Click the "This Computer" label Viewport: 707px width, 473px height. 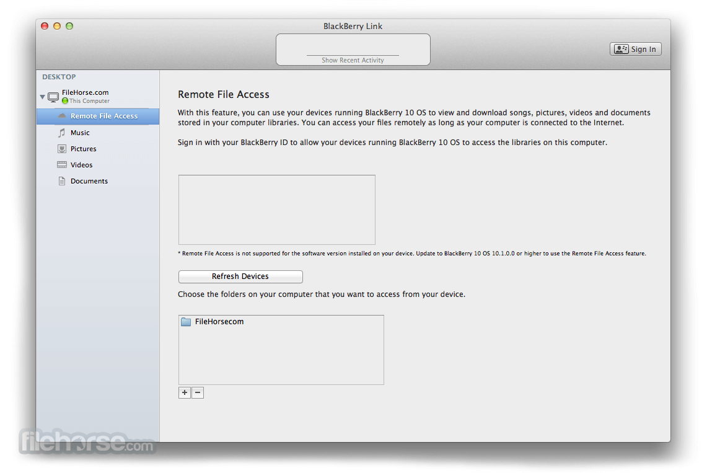pos(89,101)
